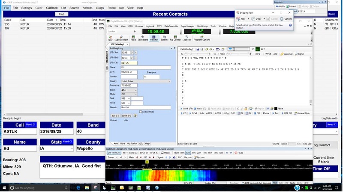This screenshot has width=343, height=192.
Task: Open waterfall Faves
Action: pyautogui.click(x=239, y=153)
